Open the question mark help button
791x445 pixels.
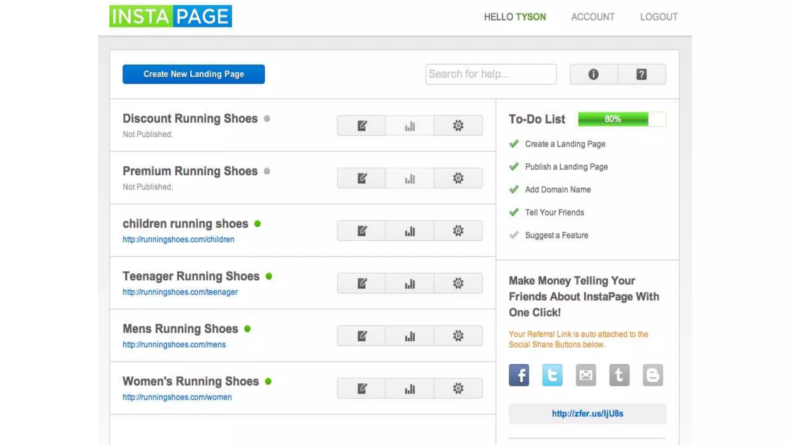click(642, 74)
